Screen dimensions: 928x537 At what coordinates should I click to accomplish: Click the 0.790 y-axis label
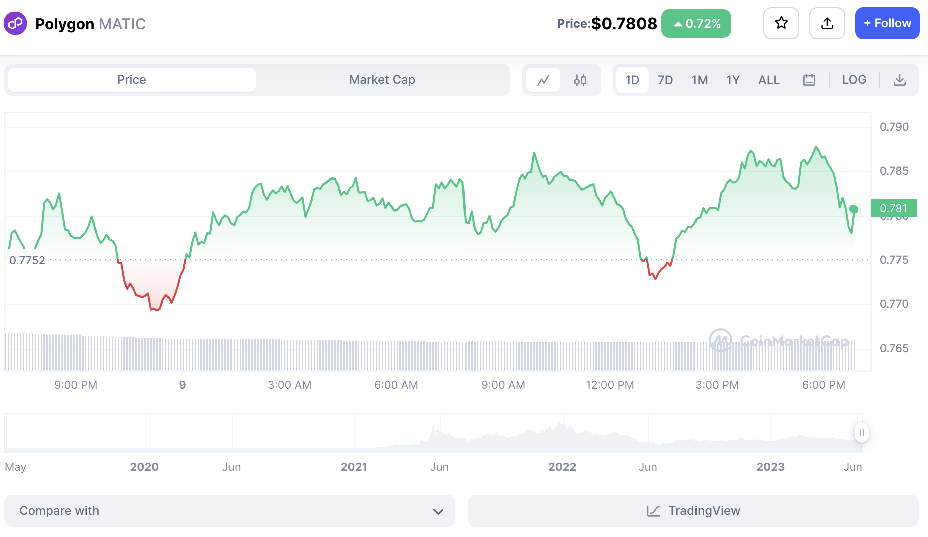(x=894, y=127)
